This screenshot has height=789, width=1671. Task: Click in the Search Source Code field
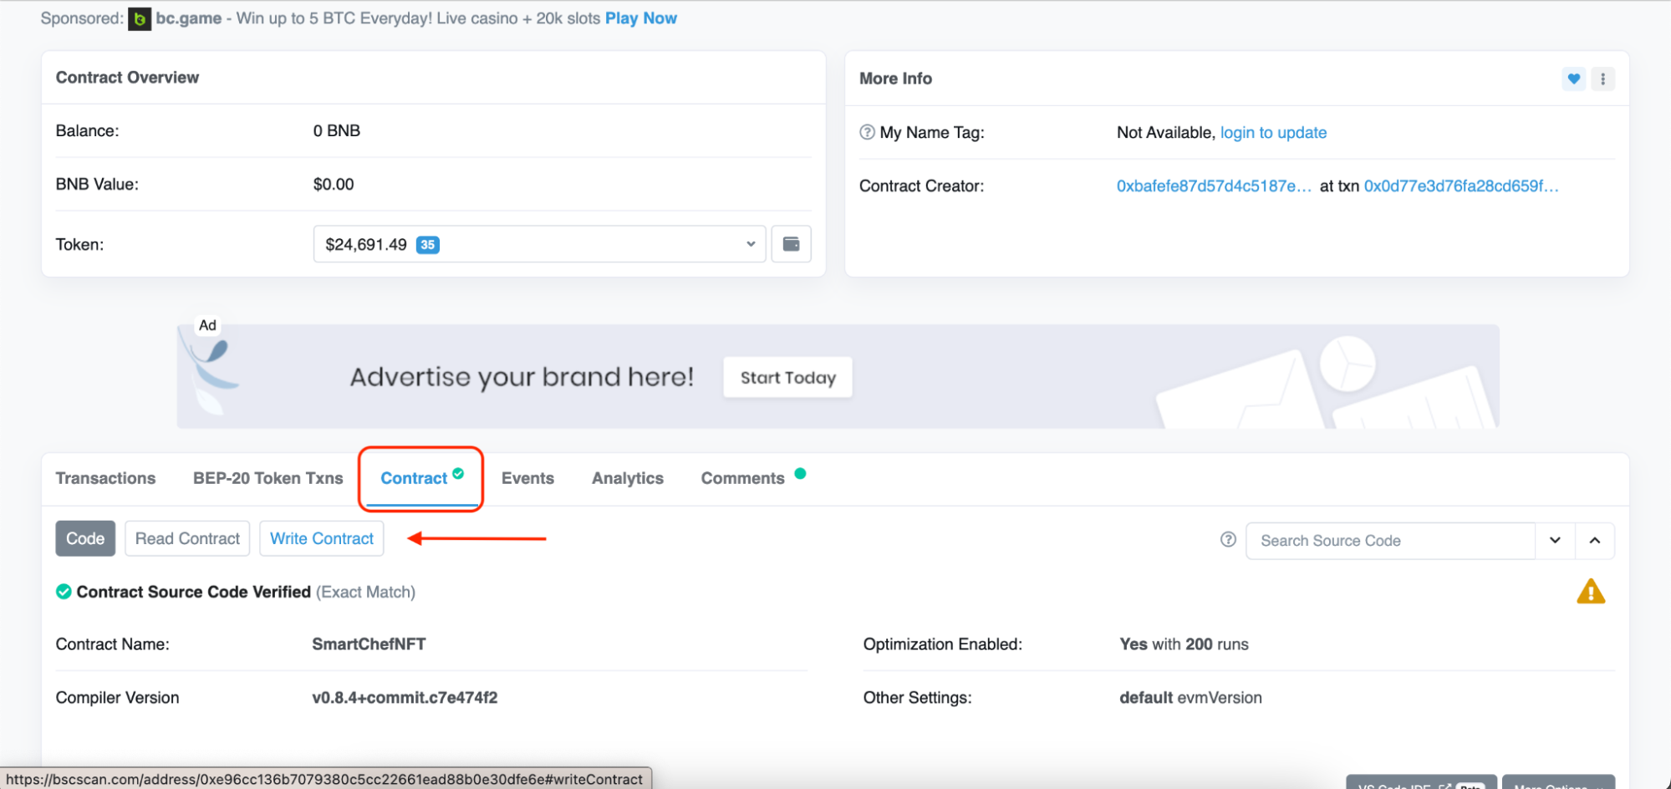tap(1389, 541)
